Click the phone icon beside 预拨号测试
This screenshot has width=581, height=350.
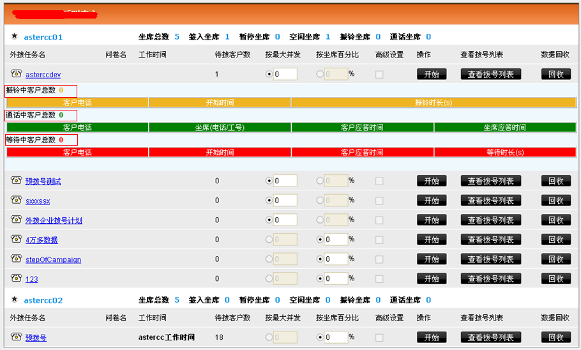coord(17,181)
